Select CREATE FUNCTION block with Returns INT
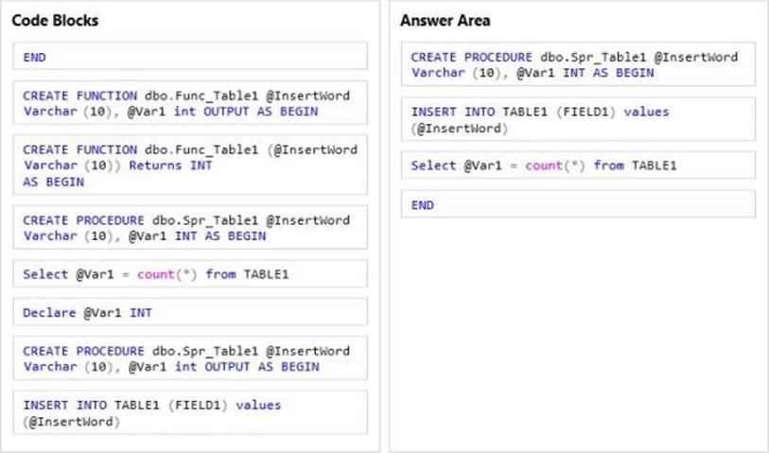Screen dimensions: 769x453 click(x=189, y=166)
